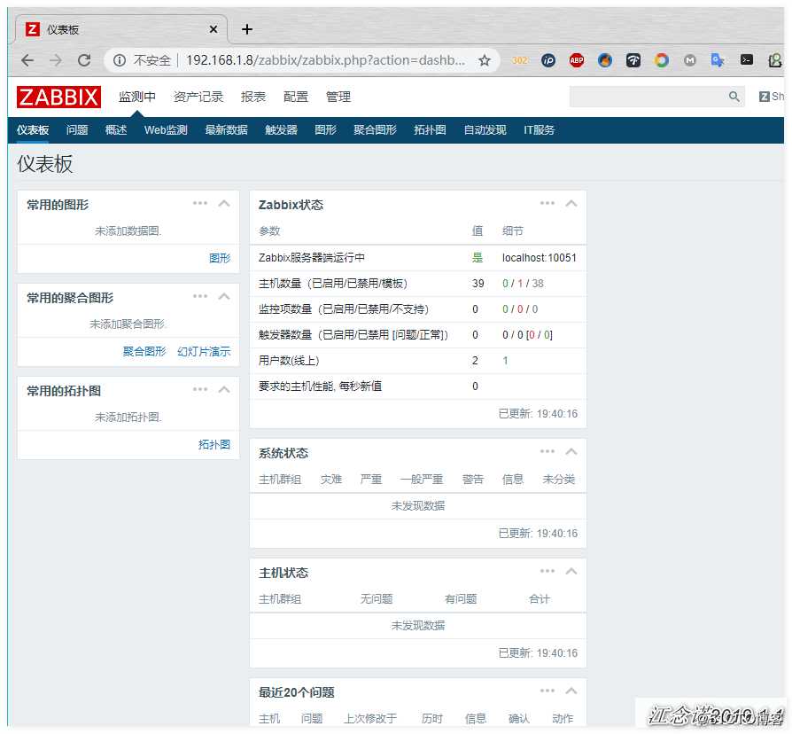Screen dimensions: 792x734
Task: Follow the 幻灯片演示 link
Action: click(204, 351)
